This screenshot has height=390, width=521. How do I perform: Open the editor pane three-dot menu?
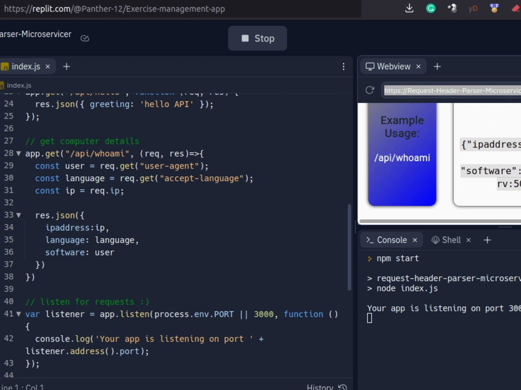343,67
